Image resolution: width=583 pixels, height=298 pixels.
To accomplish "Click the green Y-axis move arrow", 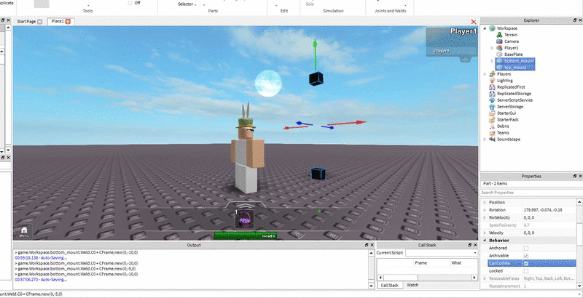I will tap(315, 55).
